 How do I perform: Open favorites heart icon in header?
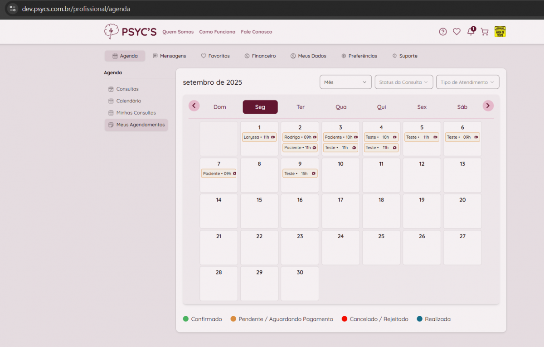tap(457, 32)
